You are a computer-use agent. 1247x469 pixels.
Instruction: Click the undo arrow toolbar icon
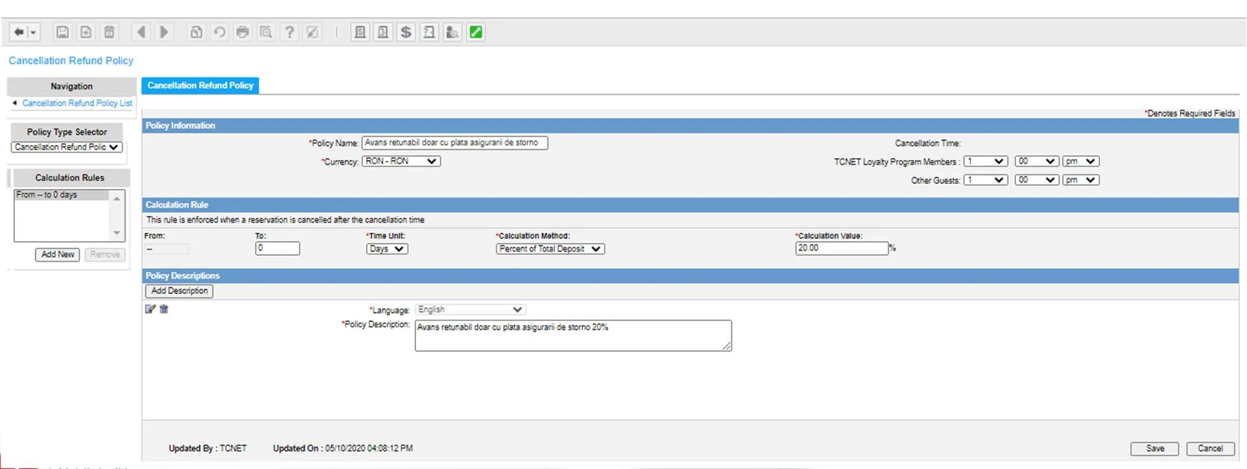tap(219, 32)
